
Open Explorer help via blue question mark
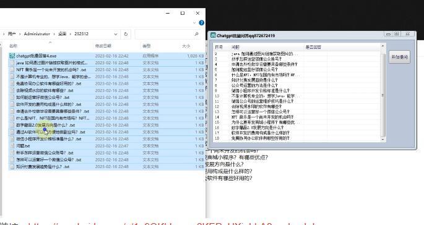(x=201, y=23)
